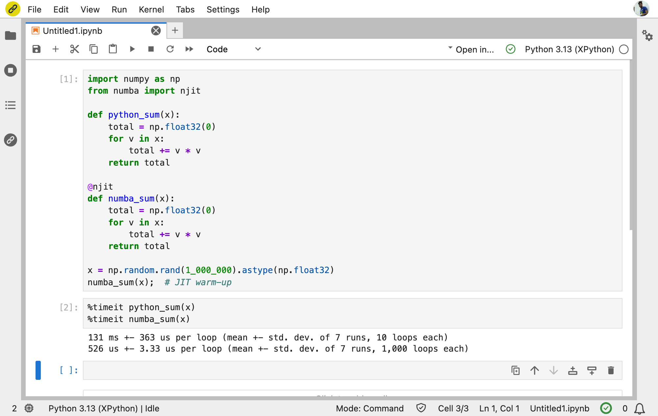This screenshot has height=416, width=658.
Task: Open running terminals and kernels panel
Action: (x=11, y=70)
